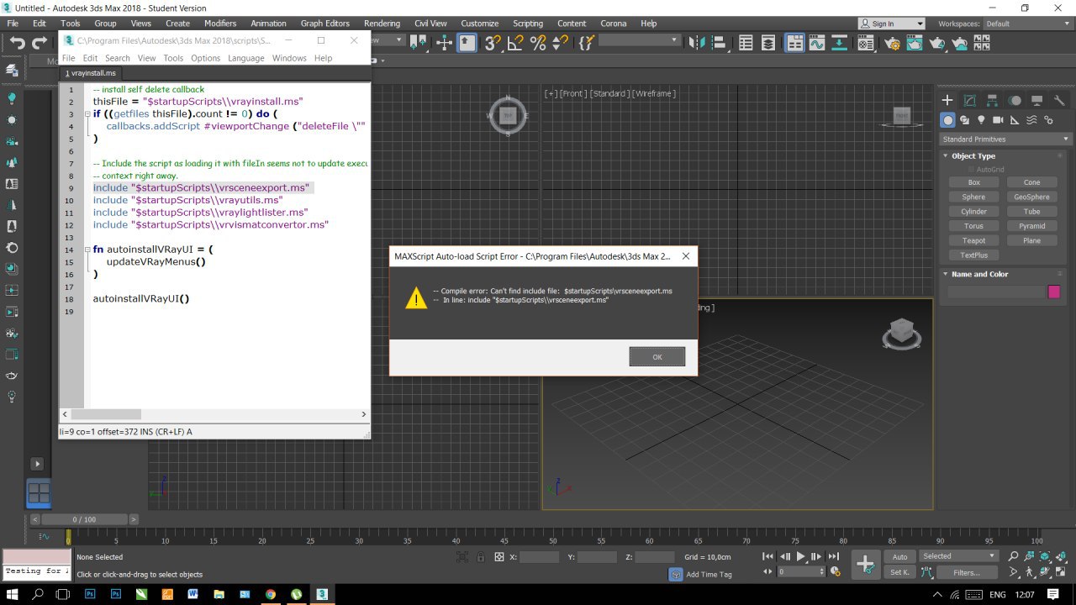Toggle the Spinner Snap icon

[560, 42]
